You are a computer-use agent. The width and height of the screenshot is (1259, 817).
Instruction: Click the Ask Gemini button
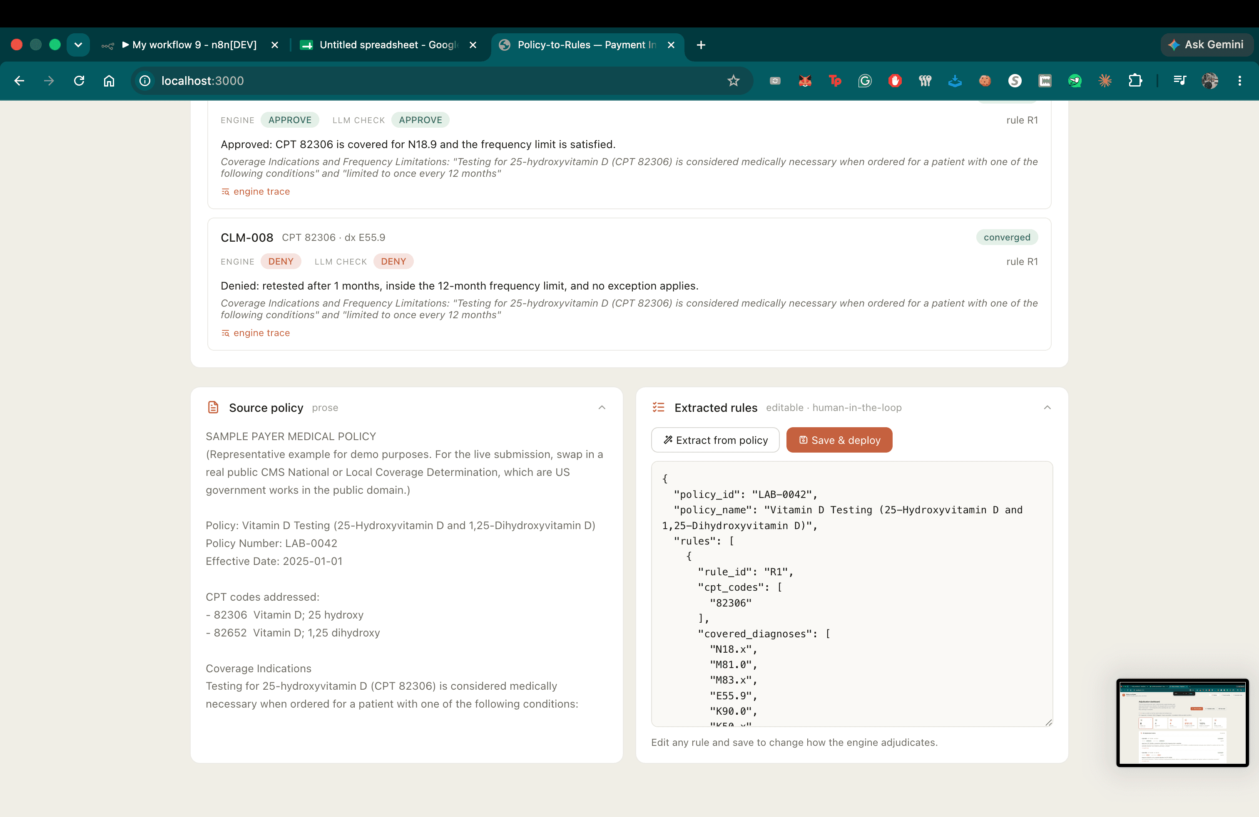click(1207, 45)
